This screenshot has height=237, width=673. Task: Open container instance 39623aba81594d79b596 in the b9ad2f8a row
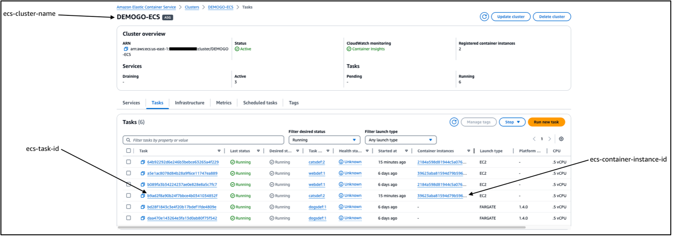pos(442,196)
